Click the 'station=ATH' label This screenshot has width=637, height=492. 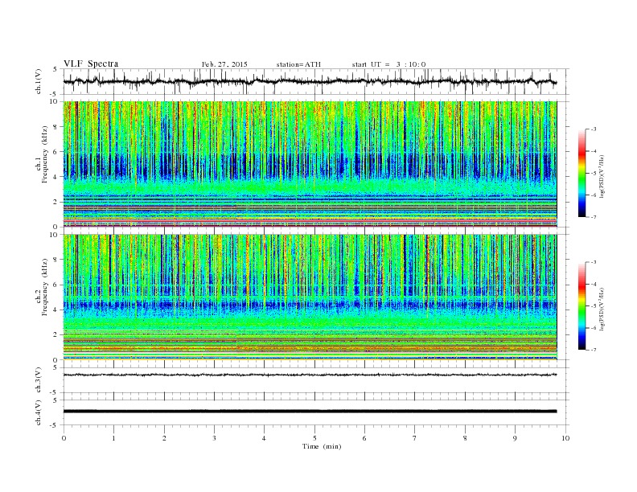[298, 64]
